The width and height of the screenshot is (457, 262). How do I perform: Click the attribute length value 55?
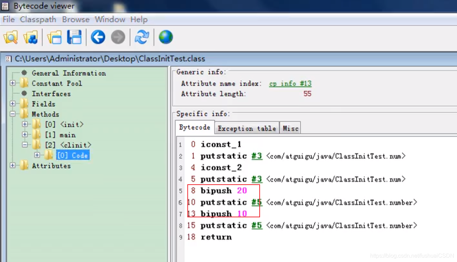307,94
